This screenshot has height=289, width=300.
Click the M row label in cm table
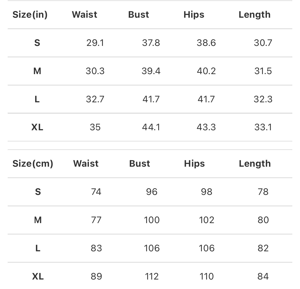click(38, 220)
